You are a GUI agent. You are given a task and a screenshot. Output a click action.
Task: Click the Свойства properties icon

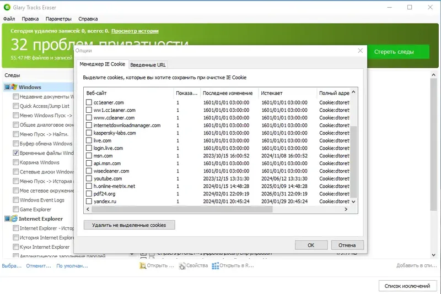pos(182,265)
